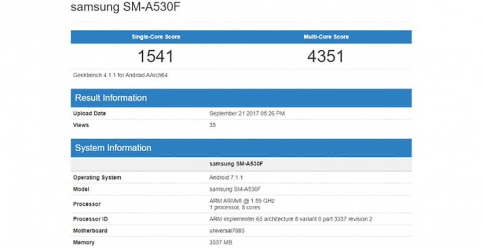Click the Result Information section header
483x248 pixels.
111,98
